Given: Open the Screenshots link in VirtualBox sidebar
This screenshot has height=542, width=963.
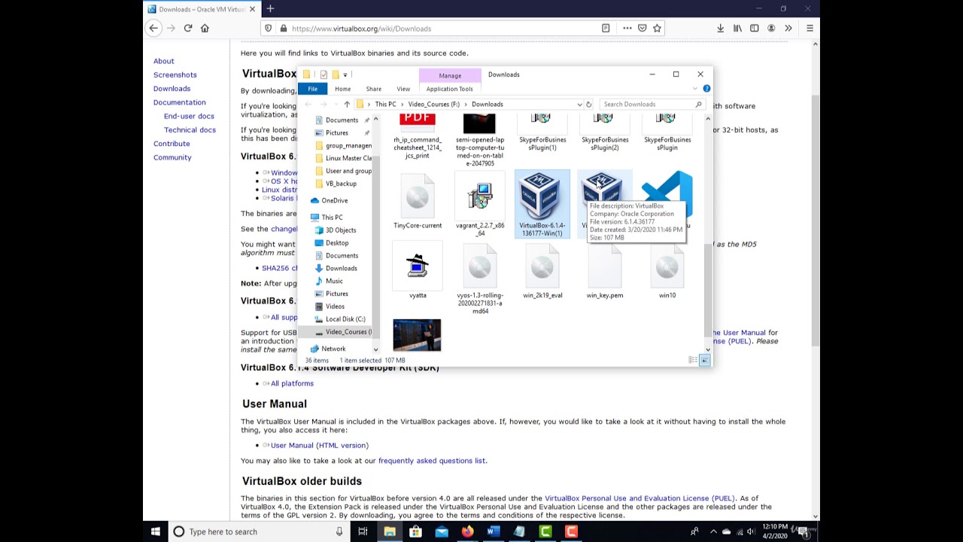Looking at the screenshot, I should 175,75.
